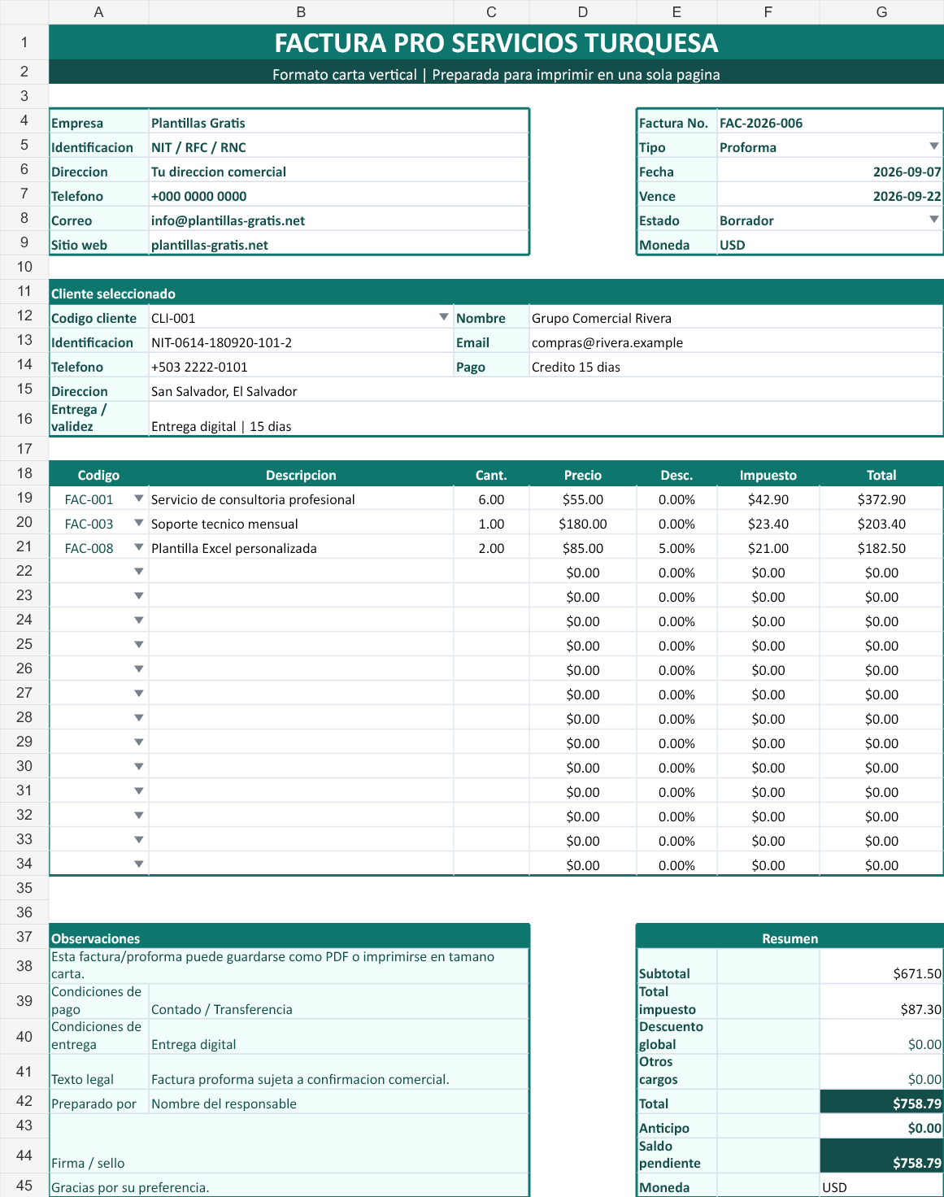The height and width of the screenshot is (1197, 944).
Task: Click the Entrega digital | 15 dias cell
Action: pyautogui.click(x=546, y=419)
